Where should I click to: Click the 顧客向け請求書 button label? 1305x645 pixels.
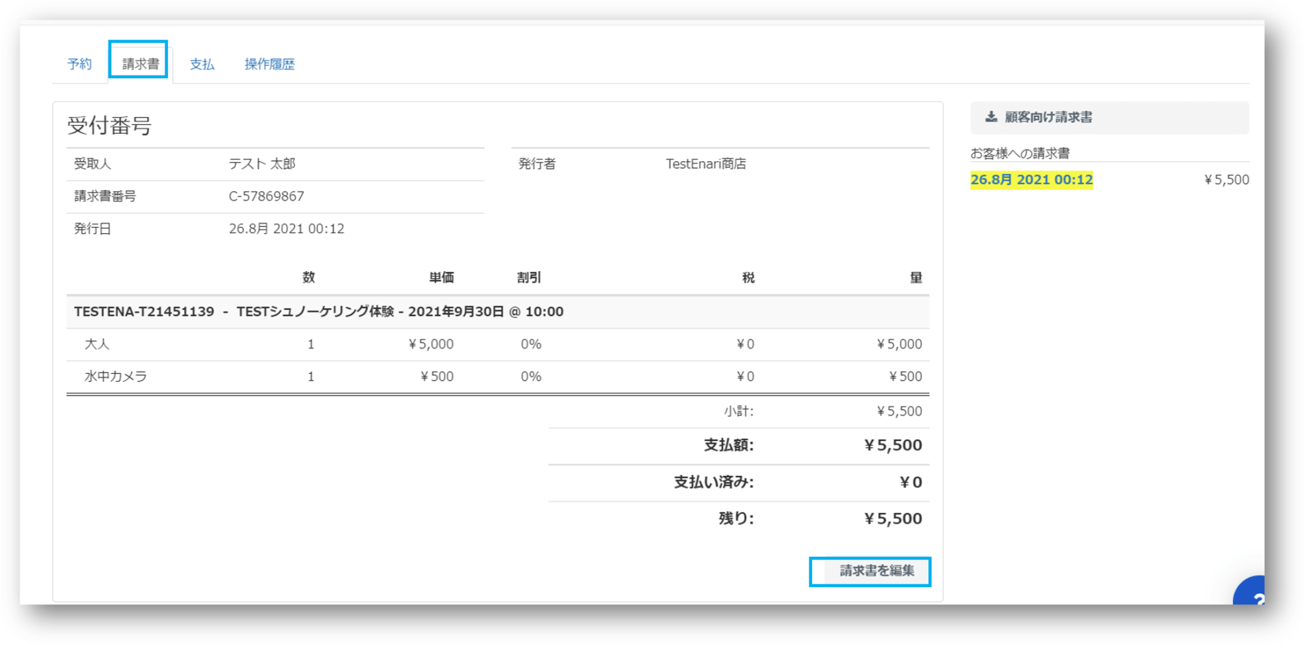[1048, 117]
